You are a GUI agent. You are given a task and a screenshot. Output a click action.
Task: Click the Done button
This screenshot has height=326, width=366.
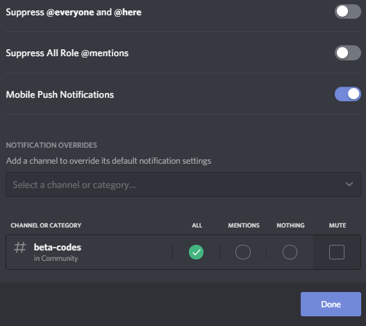tap(331, 304)
